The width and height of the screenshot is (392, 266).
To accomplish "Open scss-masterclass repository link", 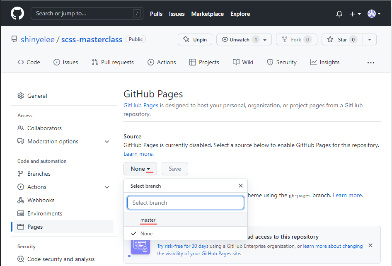I will click(92, 39).
